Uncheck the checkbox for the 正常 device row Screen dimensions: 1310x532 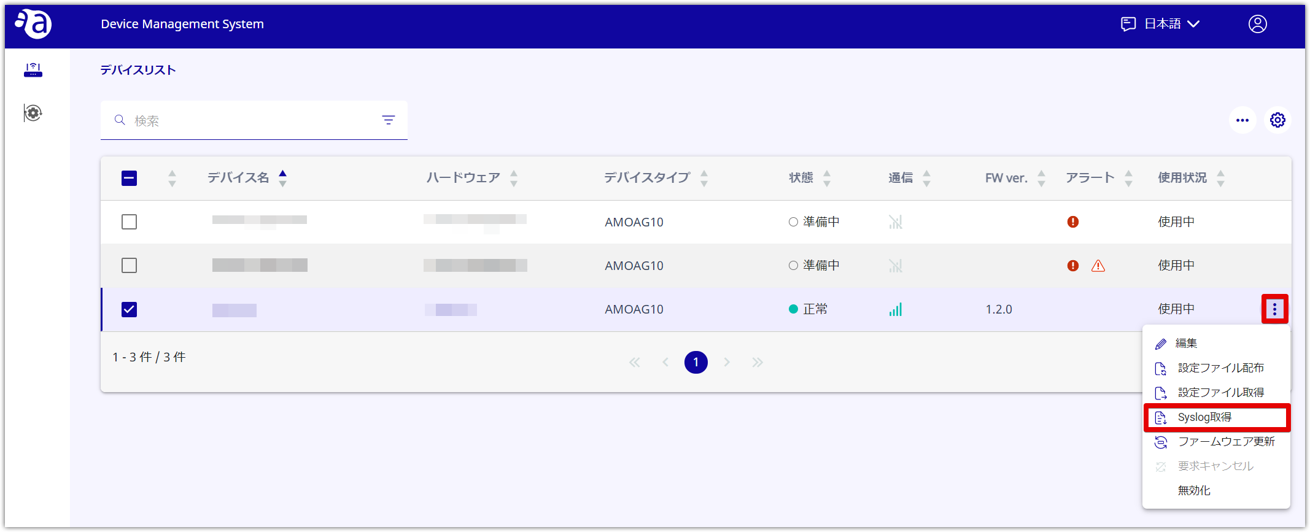click(x=129, y=309)
